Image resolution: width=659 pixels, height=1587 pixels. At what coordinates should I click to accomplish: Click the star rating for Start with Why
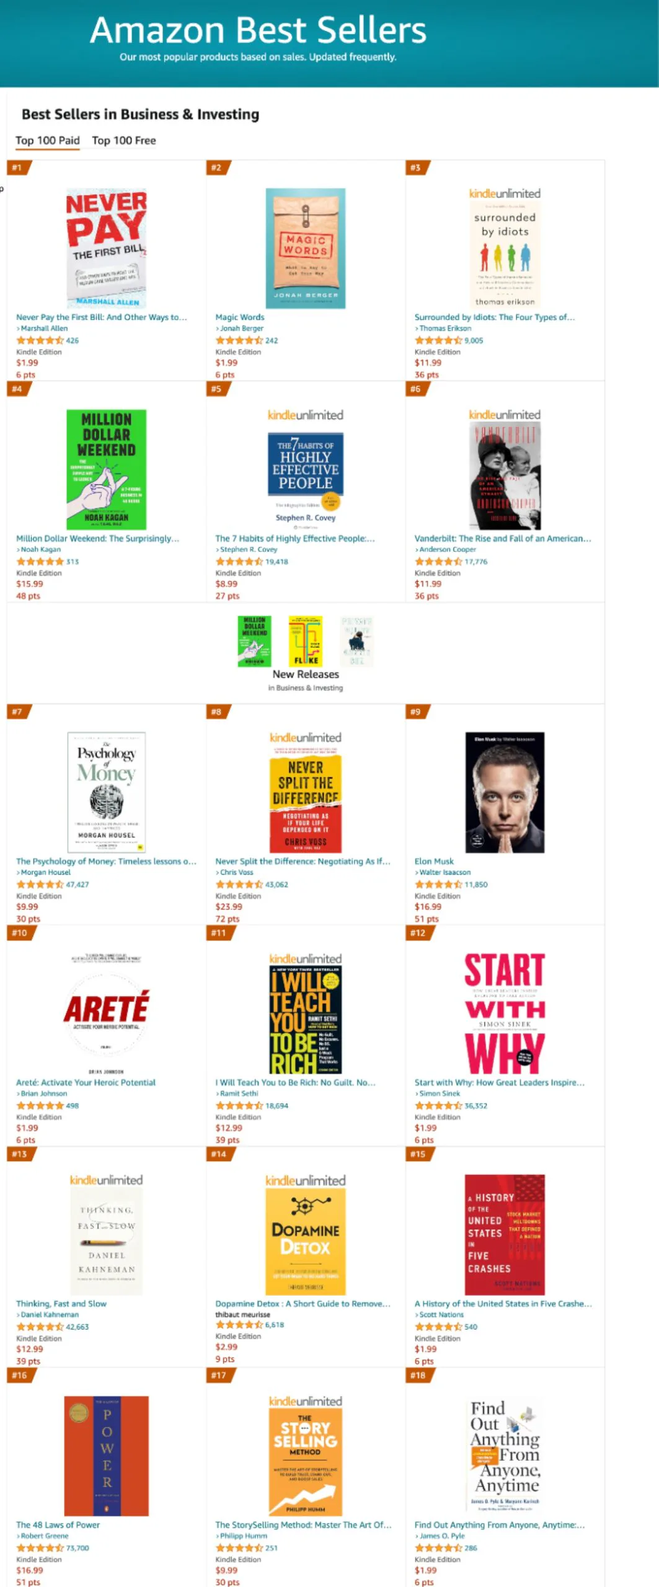pyautogui.click(x=438, y=1106)
